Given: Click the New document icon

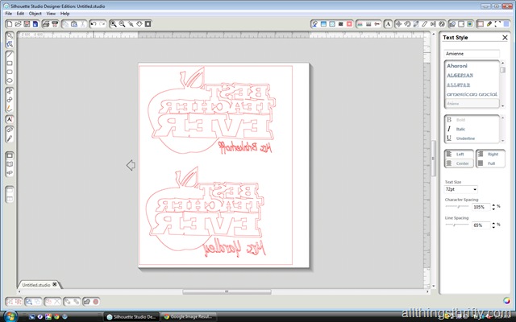Looking at the screenshot, I should 10,24.
